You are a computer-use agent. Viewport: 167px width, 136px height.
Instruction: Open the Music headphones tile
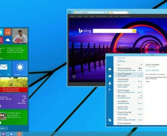click(x=8, y=32)
